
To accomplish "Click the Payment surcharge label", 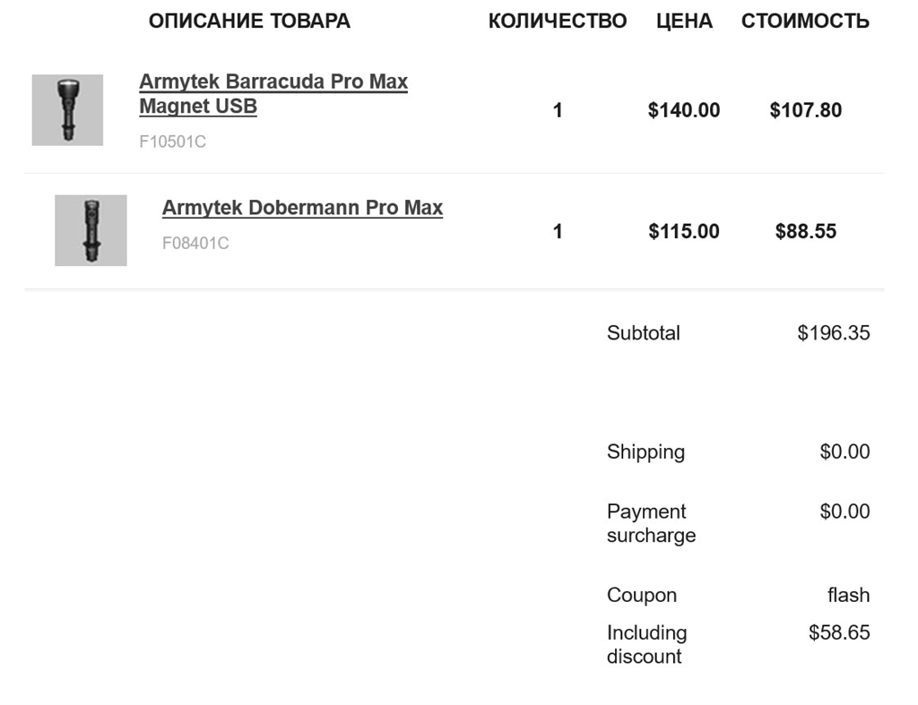I will point(651,523).
